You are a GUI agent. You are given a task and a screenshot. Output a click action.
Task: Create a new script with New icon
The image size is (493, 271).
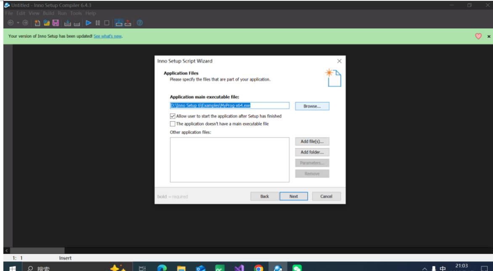coord(37,23)
